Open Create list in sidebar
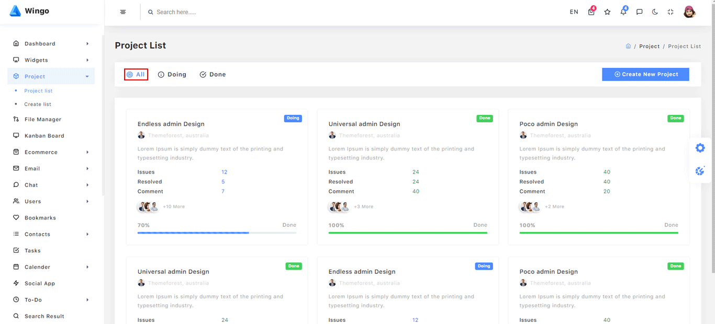 point(38,105)
